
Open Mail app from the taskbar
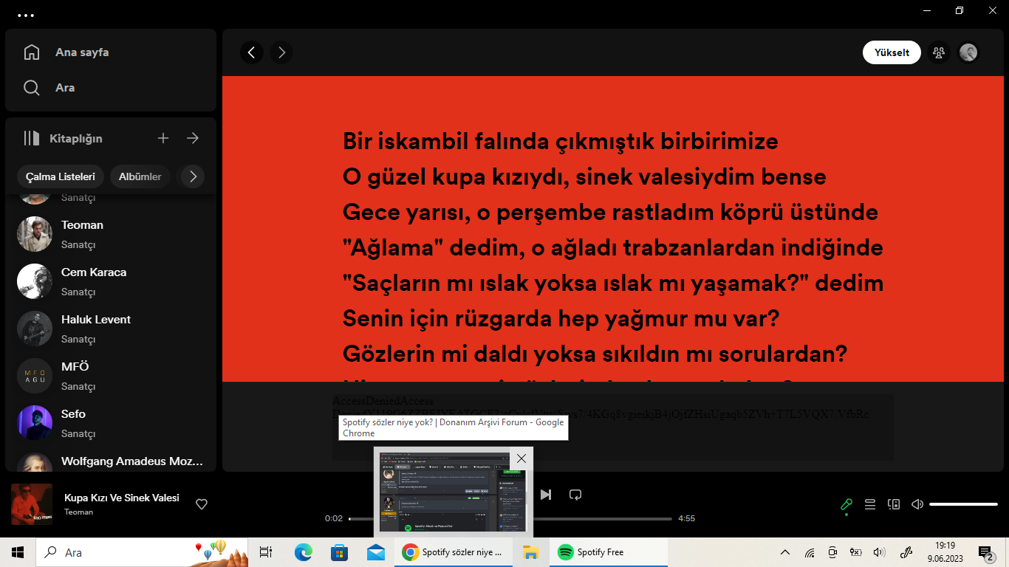(376, 552)
